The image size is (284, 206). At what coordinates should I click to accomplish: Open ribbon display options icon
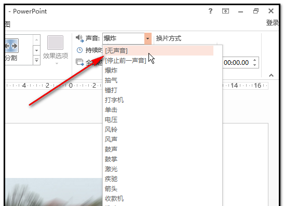coord(225,11)
